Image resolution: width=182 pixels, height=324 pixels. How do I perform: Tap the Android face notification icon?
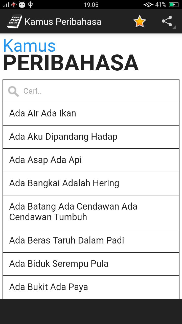pos(22,4)
